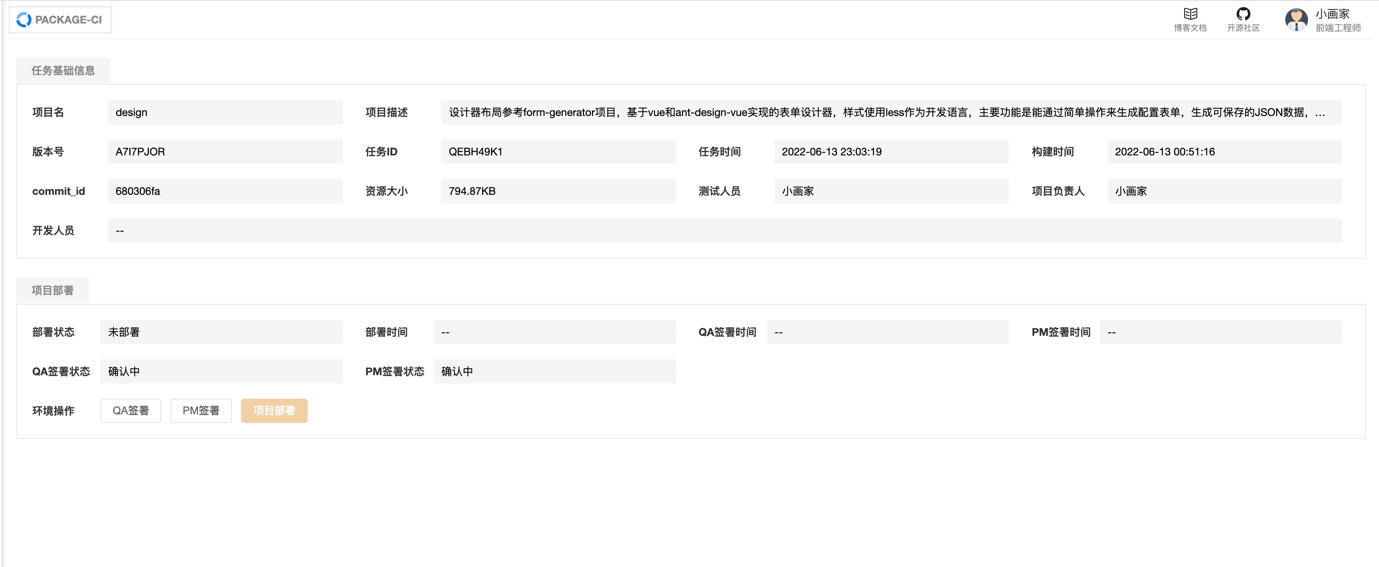Image resolution: width=1379 pixels, height=567 pixels.
Task: Click the QA签署 button
Action: point(131,410)
